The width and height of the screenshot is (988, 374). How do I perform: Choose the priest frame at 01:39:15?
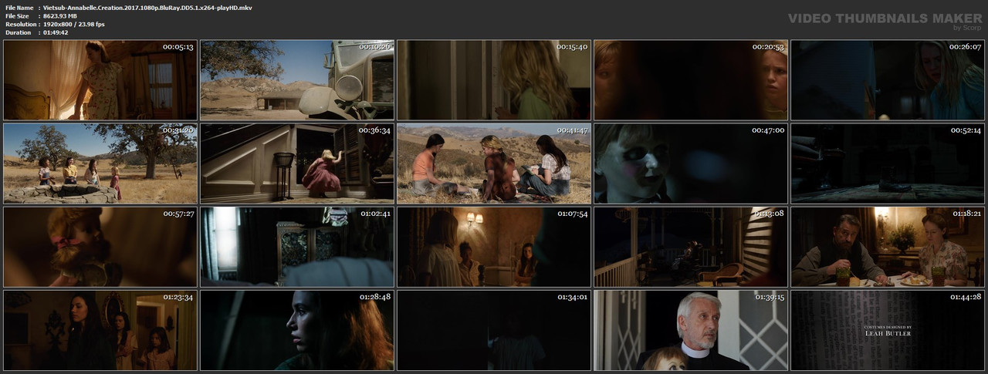click(691, 329)
